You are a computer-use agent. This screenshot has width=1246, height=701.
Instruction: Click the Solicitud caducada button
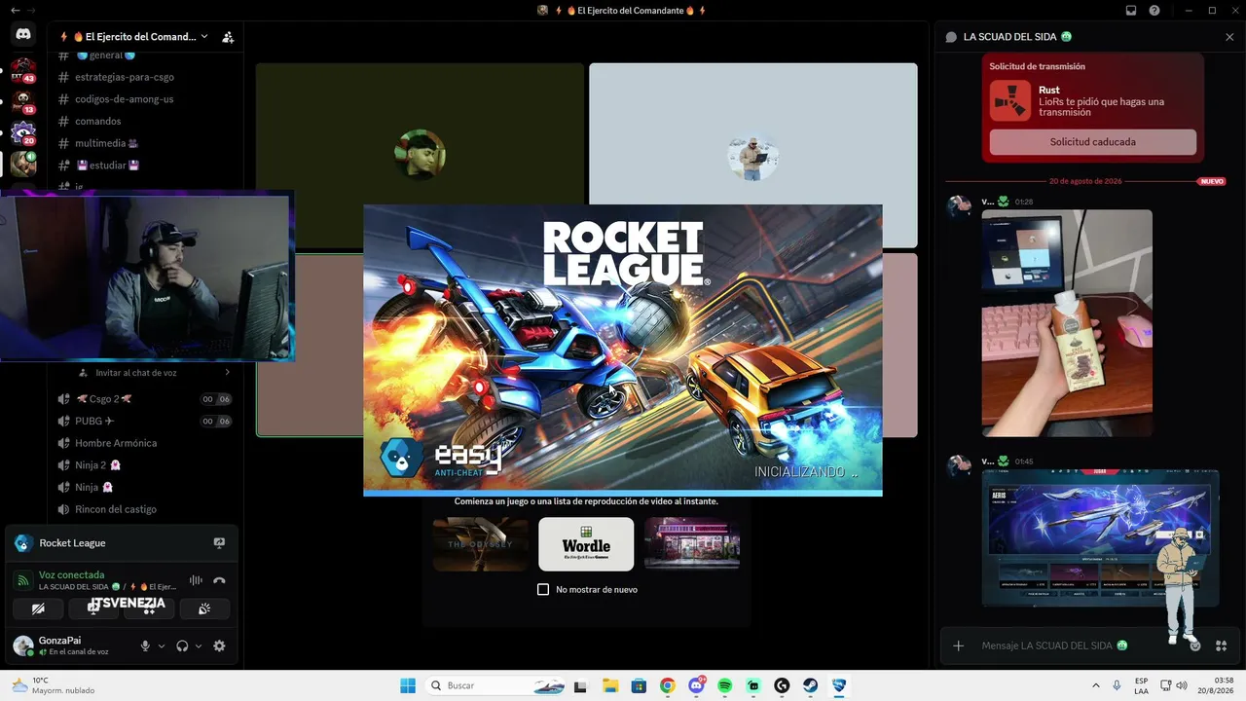point(1092,142)
